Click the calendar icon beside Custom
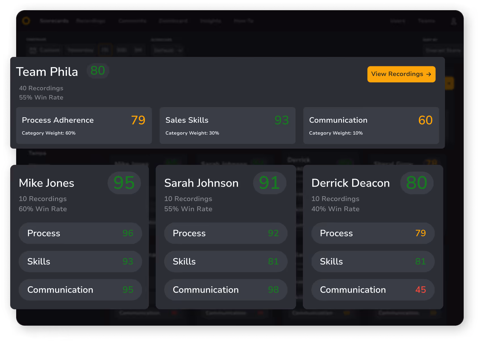This screenshot has width=479, height=341. (33, 50)
